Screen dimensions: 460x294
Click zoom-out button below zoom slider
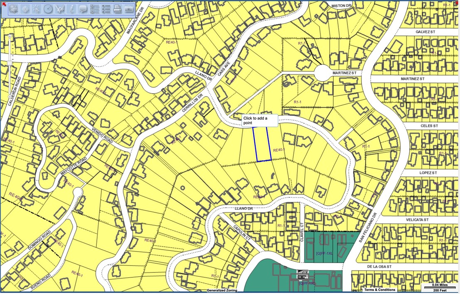9,97
